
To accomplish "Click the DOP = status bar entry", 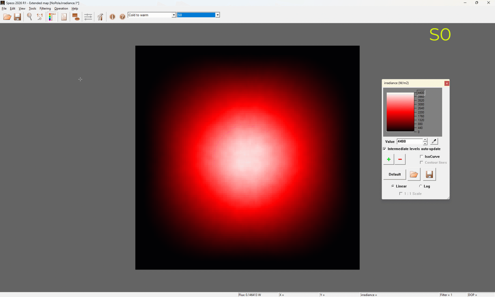I will (472, 295).
